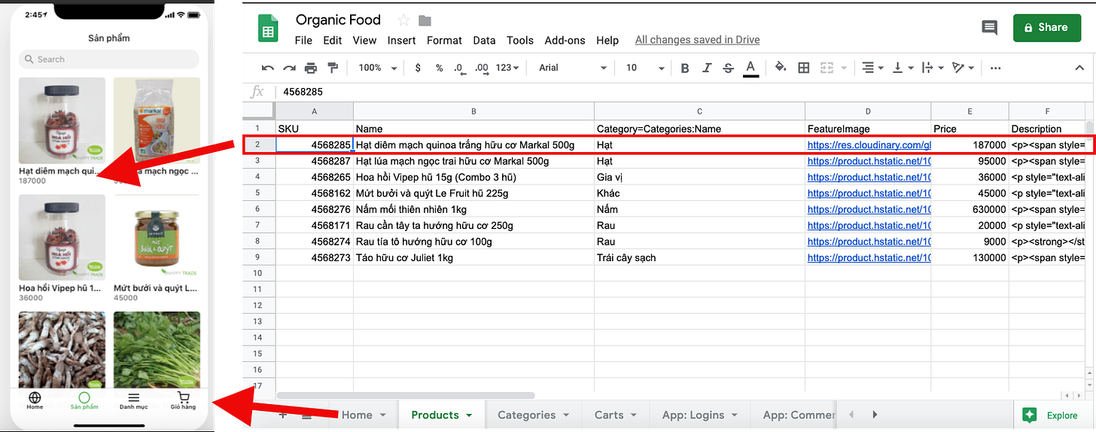Apply italic formatting

coord(707,68)
